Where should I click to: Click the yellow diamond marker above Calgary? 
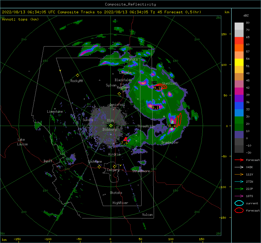click(x=115, y=166)
